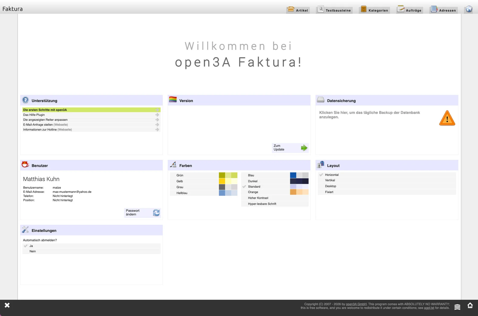The width and height of the screenshot is (478, 316).
Task: Open Informationen zur Hotline (Webseite)
Action: click(x=91, y=130)
